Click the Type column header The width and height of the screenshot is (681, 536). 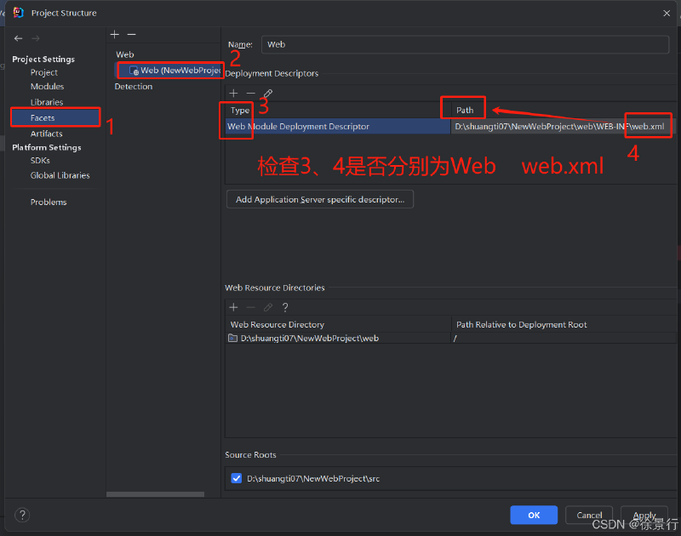click(240, 111)
